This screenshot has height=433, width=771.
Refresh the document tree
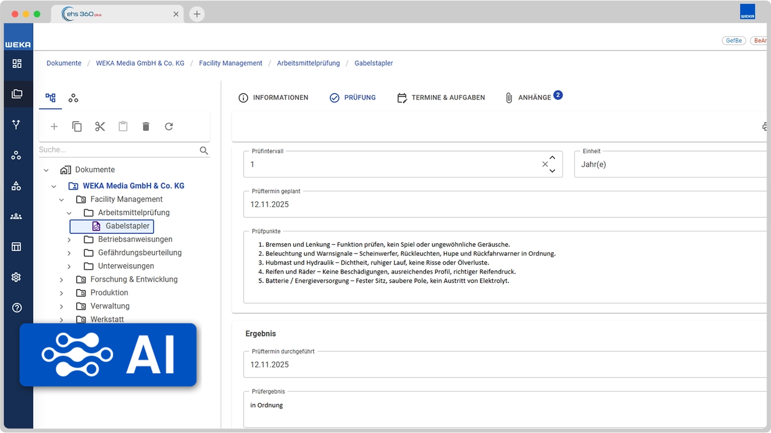pos(169,127)
